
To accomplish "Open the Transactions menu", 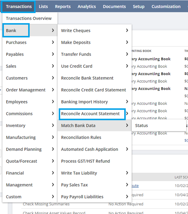I will click(x=19, y=7).
